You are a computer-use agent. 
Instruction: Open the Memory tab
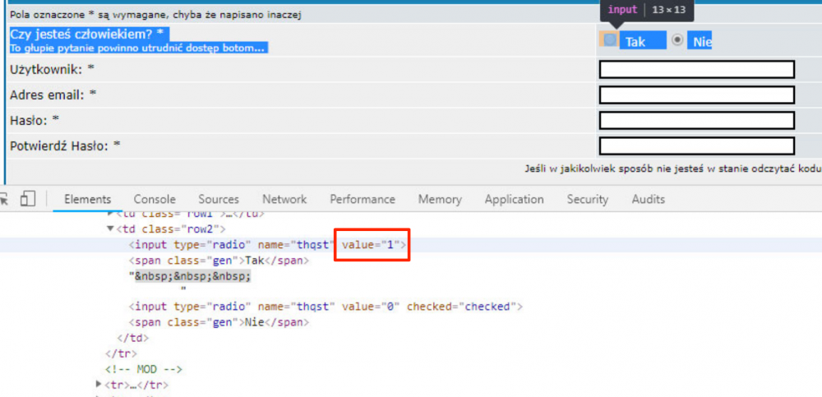440,199
